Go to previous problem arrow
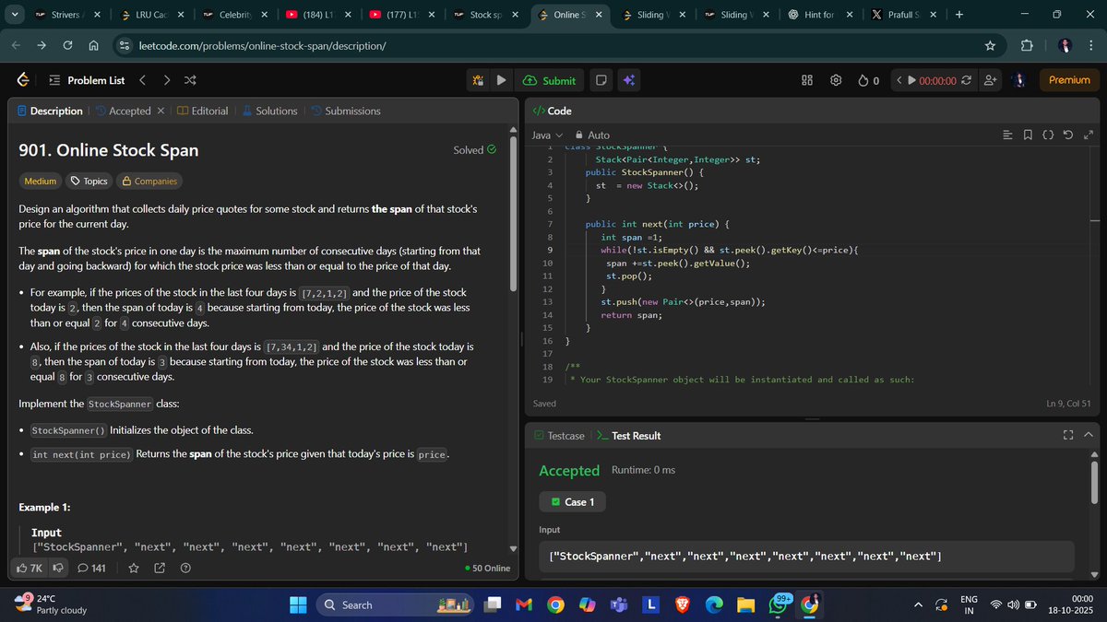Image resolution: width=1107 pixels, height=622 pixels. point(142,80)
